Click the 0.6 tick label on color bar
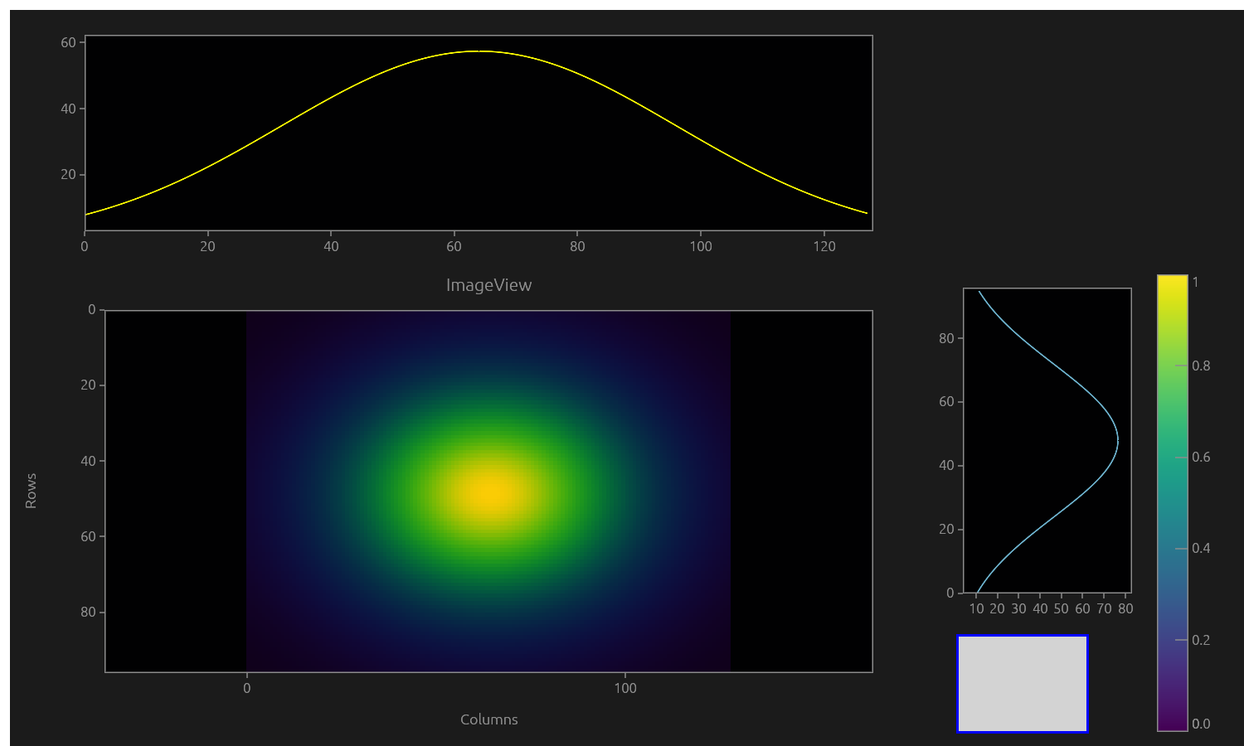1244x746 pixels. (x=1200, y=457)
